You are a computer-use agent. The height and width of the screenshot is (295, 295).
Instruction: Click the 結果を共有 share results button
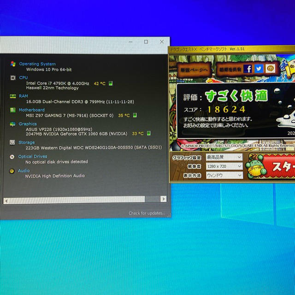[230, 70]
